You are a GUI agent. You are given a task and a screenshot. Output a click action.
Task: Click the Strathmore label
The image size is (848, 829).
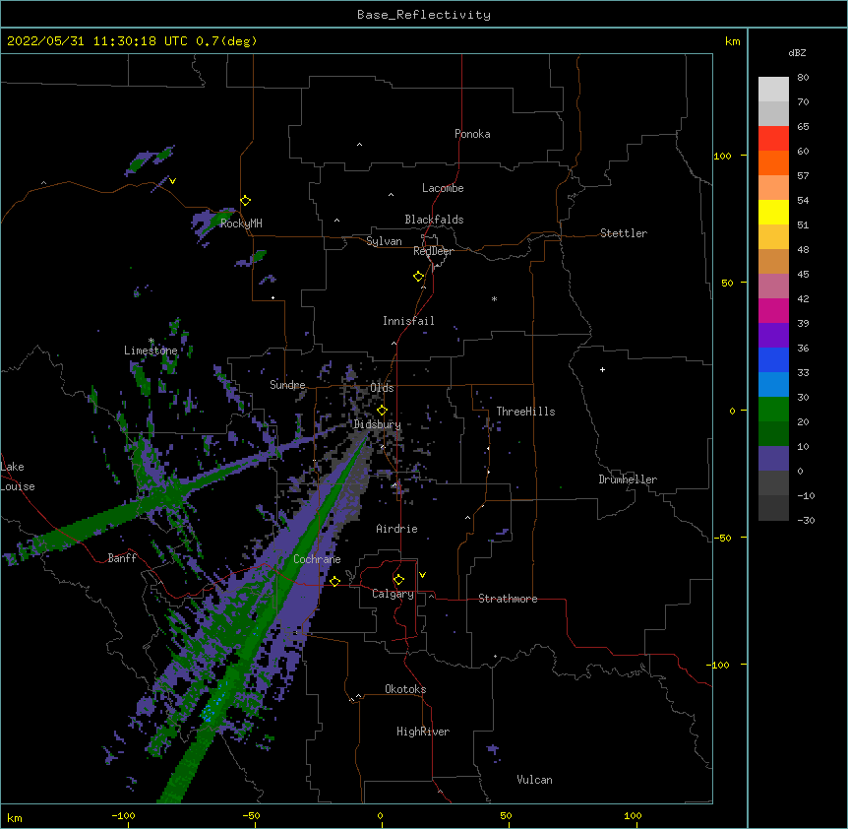(508, 599)
